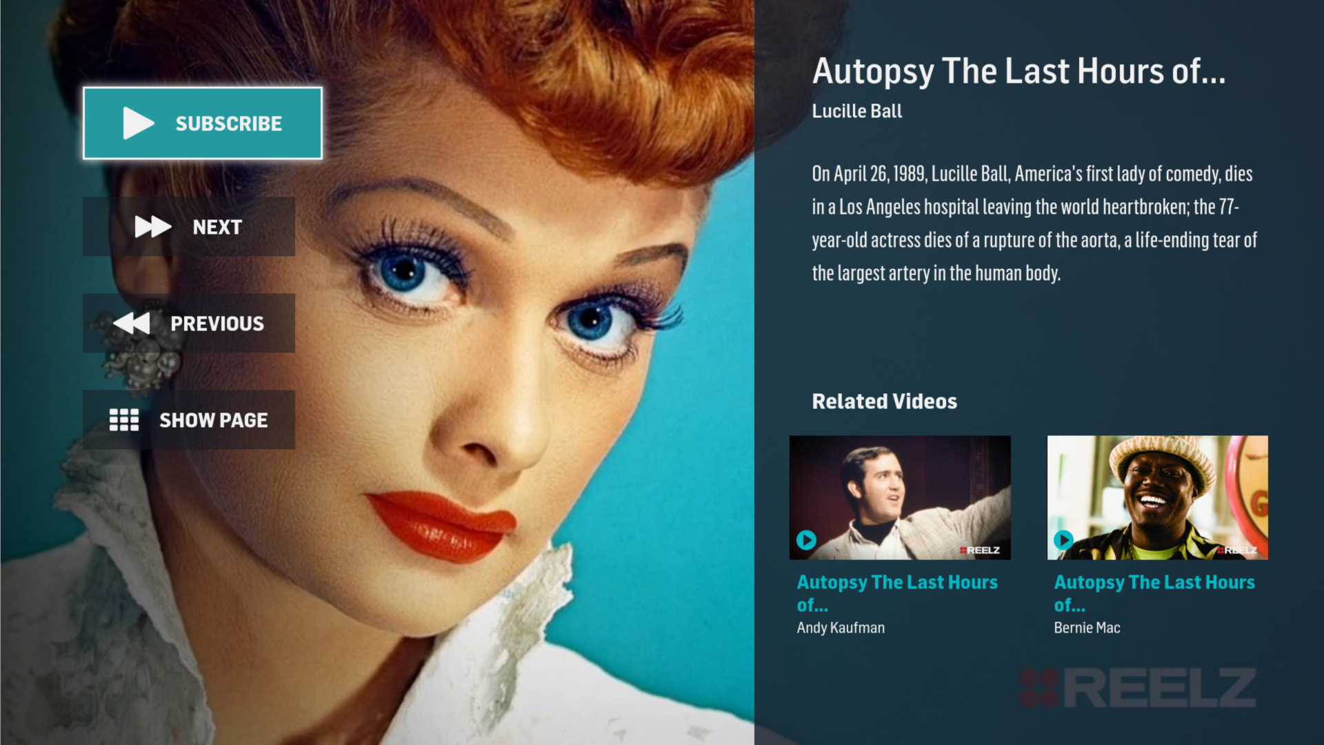Click the grid icon beside Show Page
This screenshot has width=1324, height=745.
tap(124, 419)
